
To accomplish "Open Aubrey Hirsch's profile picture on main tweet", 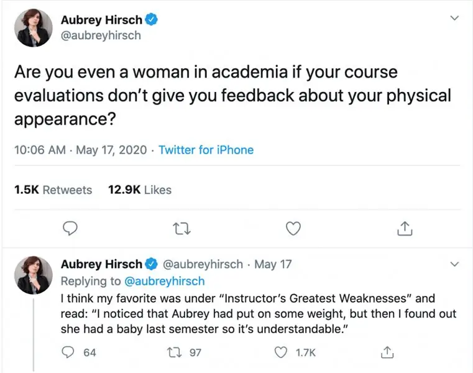I will pos(34,29).
